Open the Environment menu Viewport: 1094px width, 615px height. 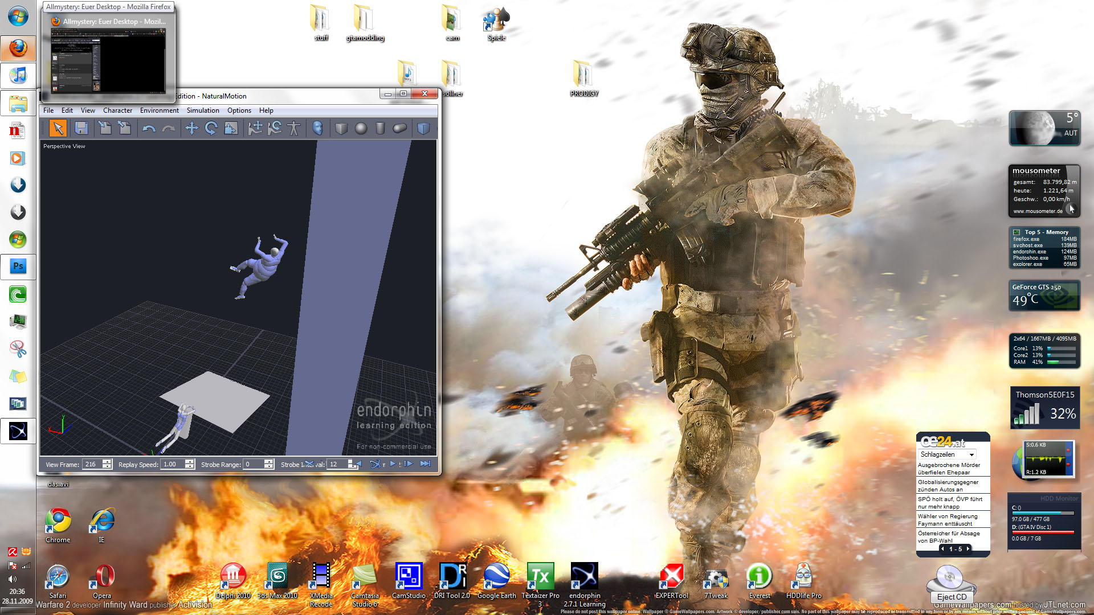click(160, 110)
